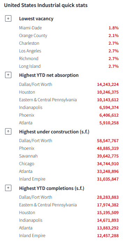This screenshot has height=243, width=130.
Task: Click the 28,283,883 YTD completions value
Action: click(x=108, y=197)
